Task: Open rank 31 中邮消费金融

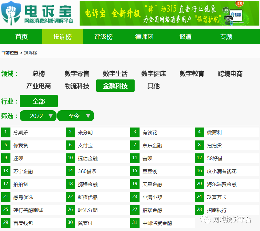Action: coord(162,223)
